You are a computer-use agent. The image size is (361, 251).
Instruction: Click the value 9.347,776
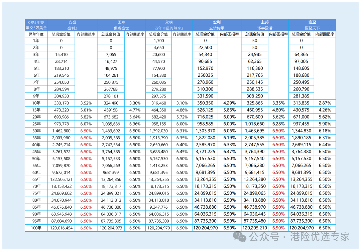[159, 207]
